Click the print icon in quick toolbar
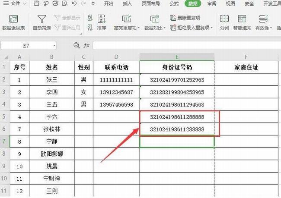This screenshot has height=198, width=281. click(x=55, y=3)
